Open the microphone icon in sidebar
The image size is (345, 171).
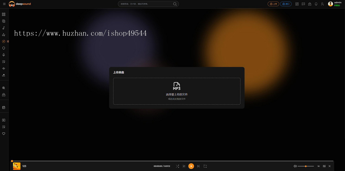[x=4, y=55]
